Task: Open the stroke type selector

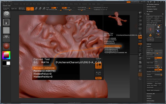Action: tap(6, 22)
